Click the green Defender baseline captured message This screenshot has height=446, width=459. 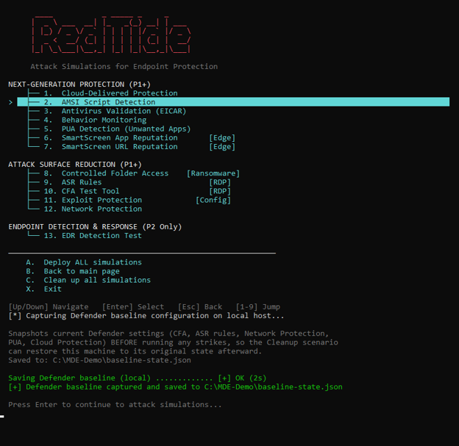[175, 386]
